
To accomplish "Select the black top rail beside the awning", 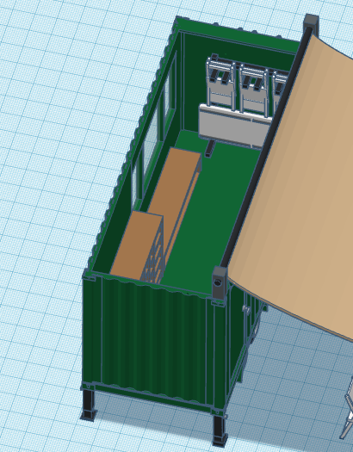I will tap(267, 147).
